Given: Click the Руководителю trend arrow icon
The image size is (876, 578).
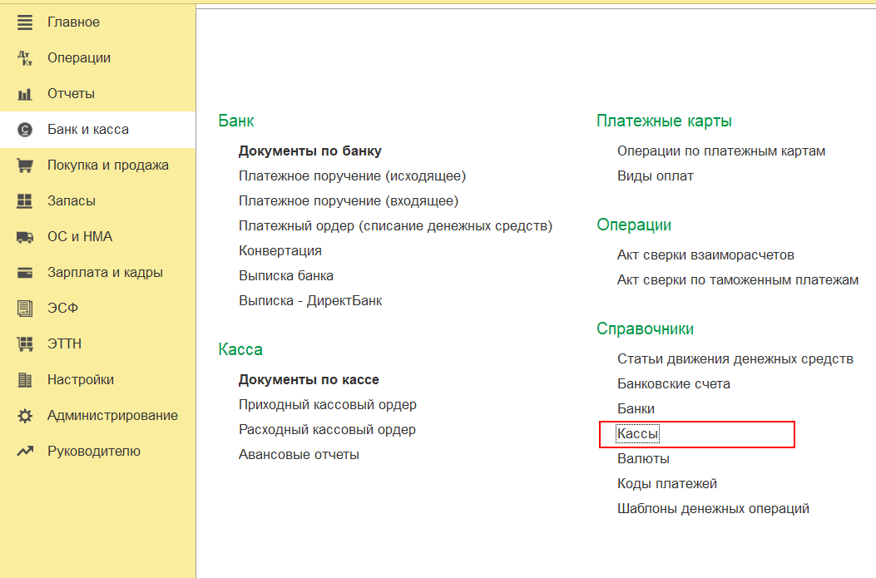Looking at the screenshot, I should [25, 452].
